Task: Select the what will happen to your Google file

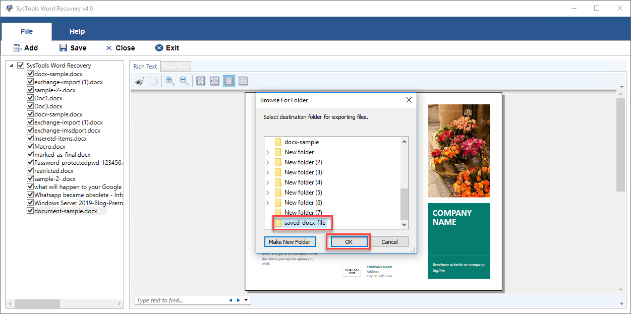Action: coord(78,186)
